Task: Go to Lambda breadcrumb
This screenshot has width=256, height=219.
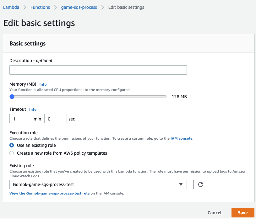Action: click(x=11, y=7)
